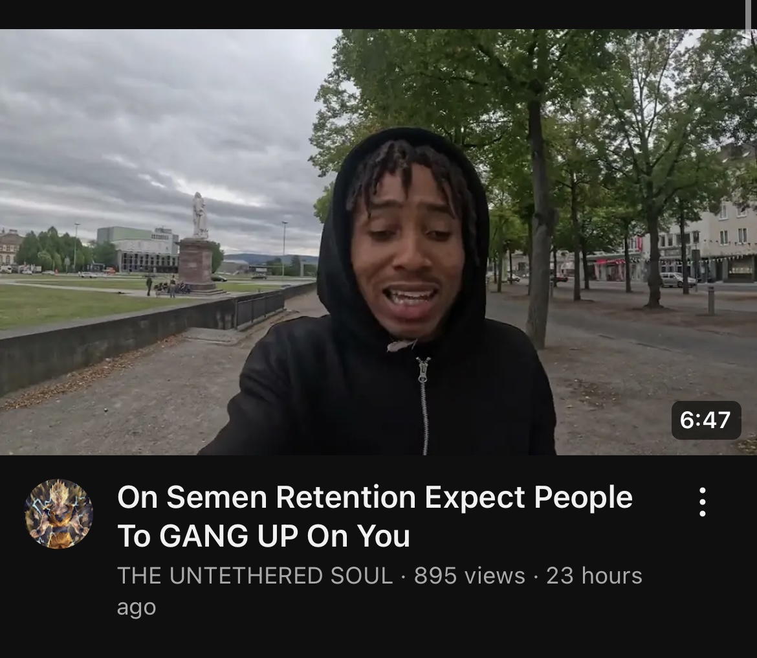Open the three-dot video options menu

pyautogui.click(x=703, y=502)
